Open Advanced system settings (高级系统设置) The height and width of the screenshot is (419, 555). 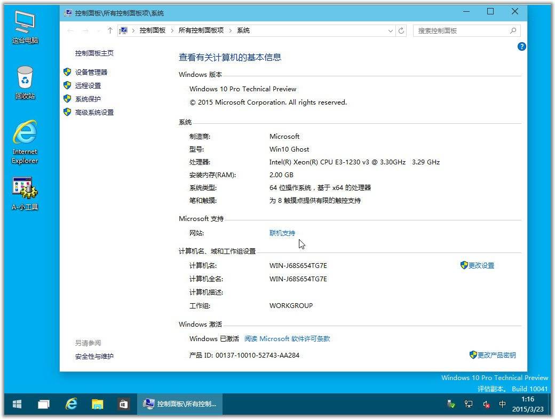pyautogui.click(x=94, y=113)
